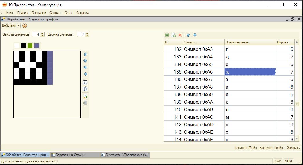The image size is (303, 165).
Task: Shift glyph down with down-arrow icon beside canvas
Action: pyautogui.click(x=85, y=61)
